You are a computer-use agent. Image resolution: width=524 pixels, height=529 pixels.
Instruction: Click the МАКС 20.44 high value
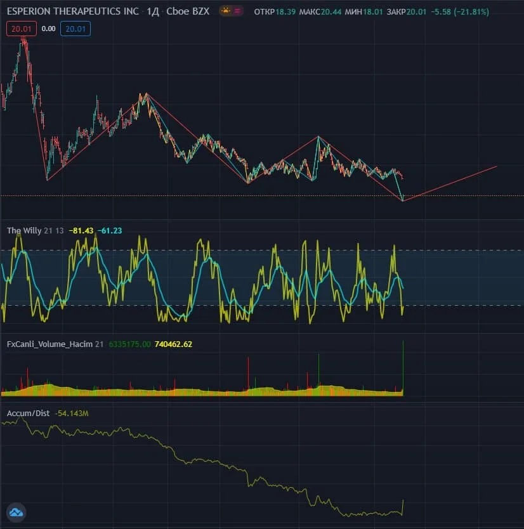(x=320, y=12)
